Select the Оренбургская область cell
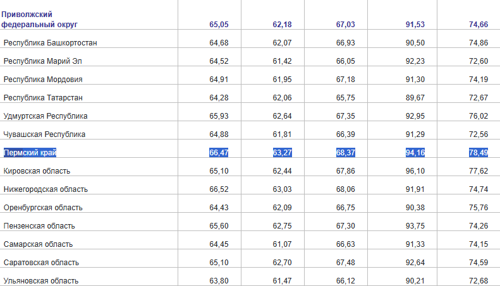Viewport: 500px width, 286px height. [43, 207]
